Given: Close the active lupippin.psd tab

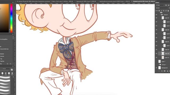Looking at the screenshot, I should [132, 1].
